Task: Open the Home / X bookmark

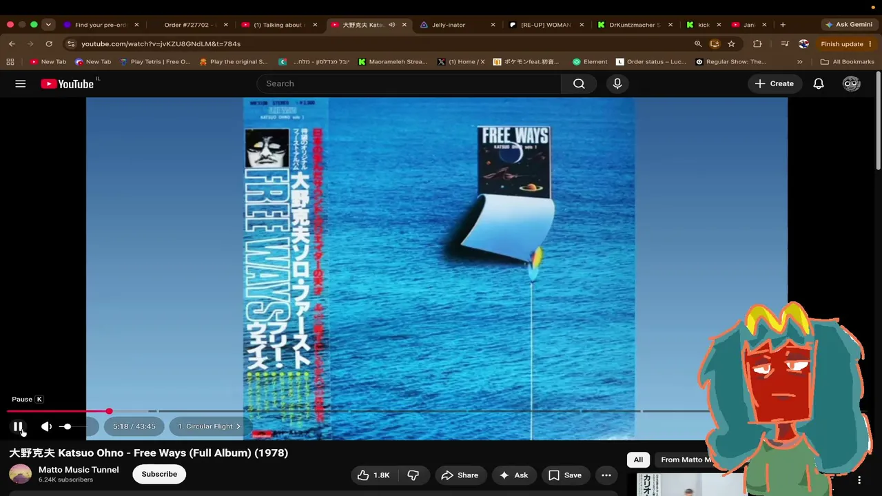Action: 461,61
